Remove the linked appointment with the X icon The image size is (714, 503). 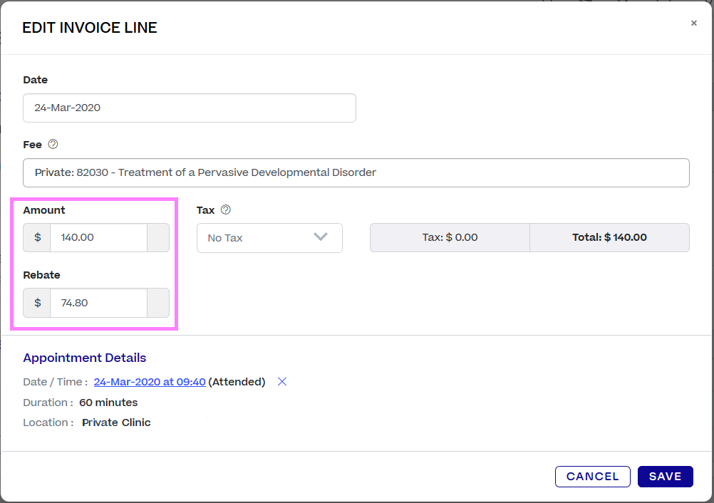281,381
